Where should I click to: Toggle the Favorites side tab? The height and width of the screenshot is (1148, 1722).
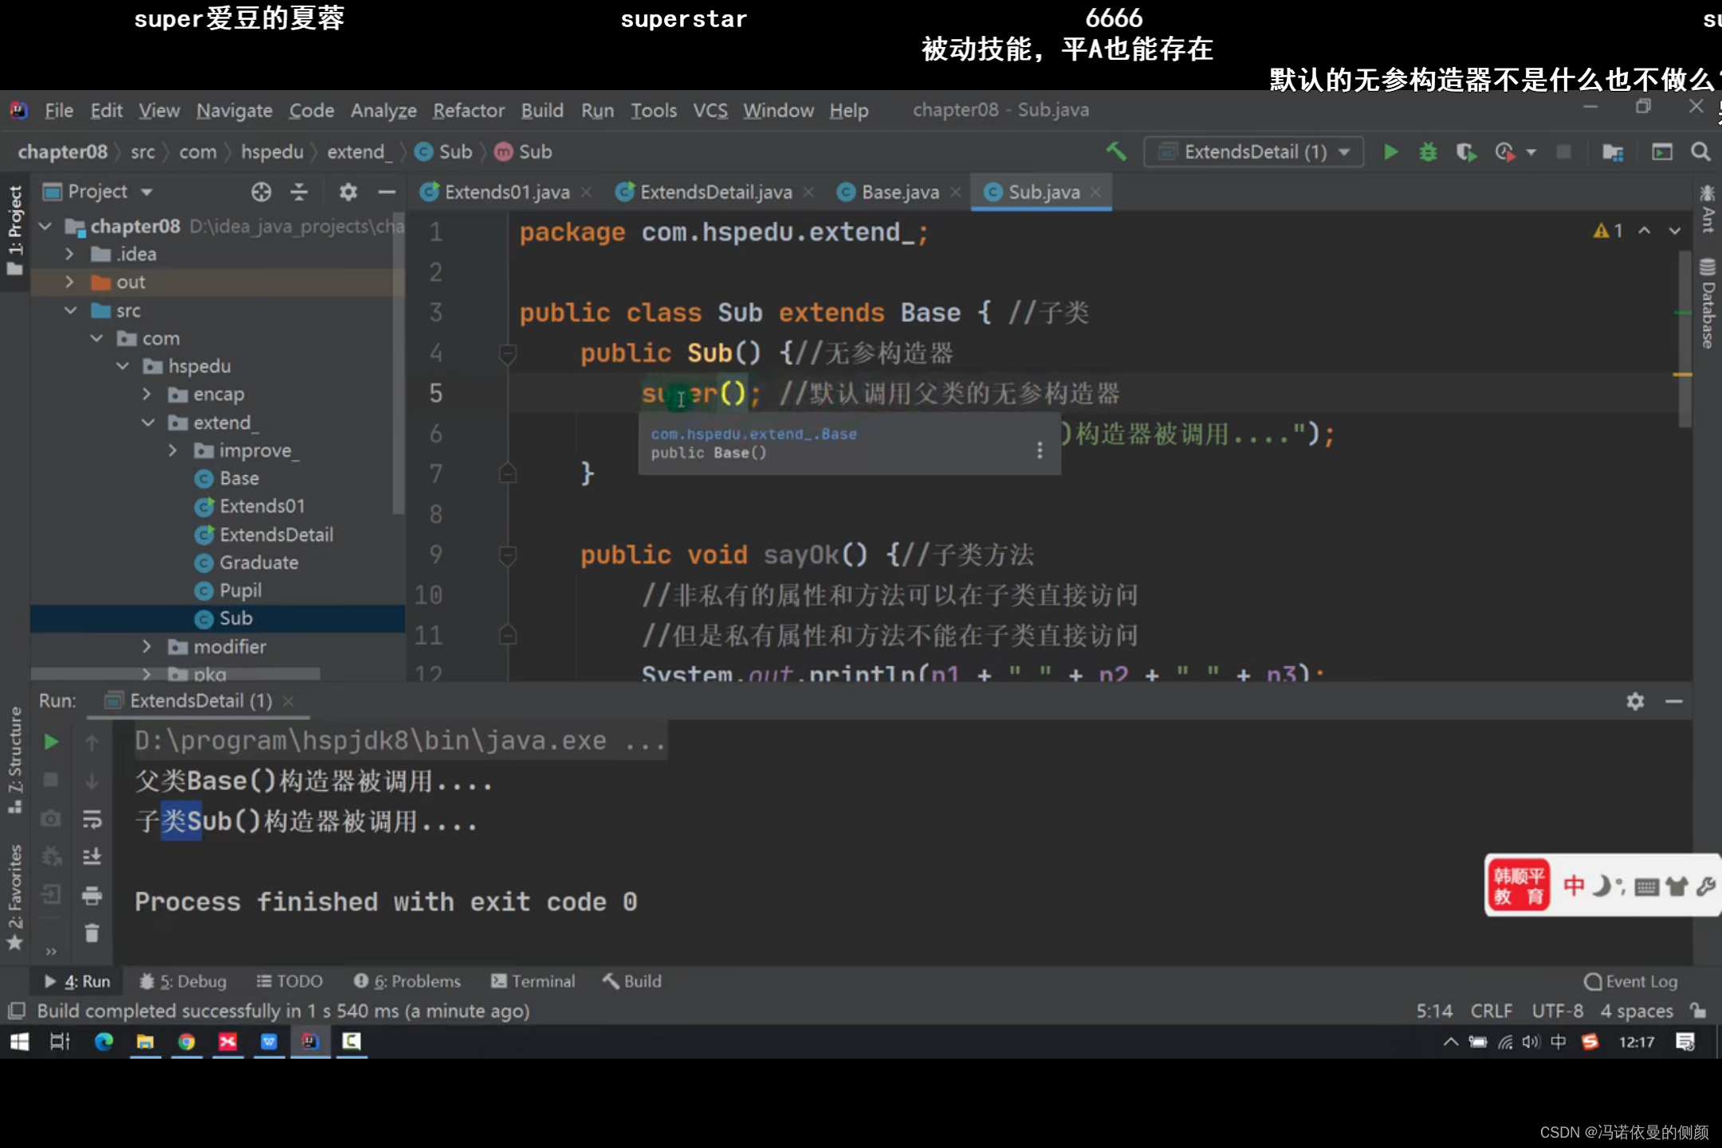pyautogui.click(x=15, y=897)
